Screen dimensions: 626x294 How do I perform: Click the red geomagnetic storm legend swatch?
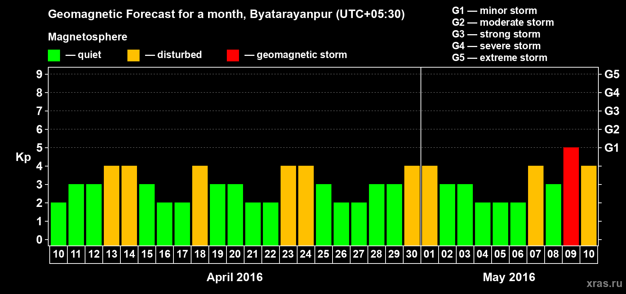(233, 55)
